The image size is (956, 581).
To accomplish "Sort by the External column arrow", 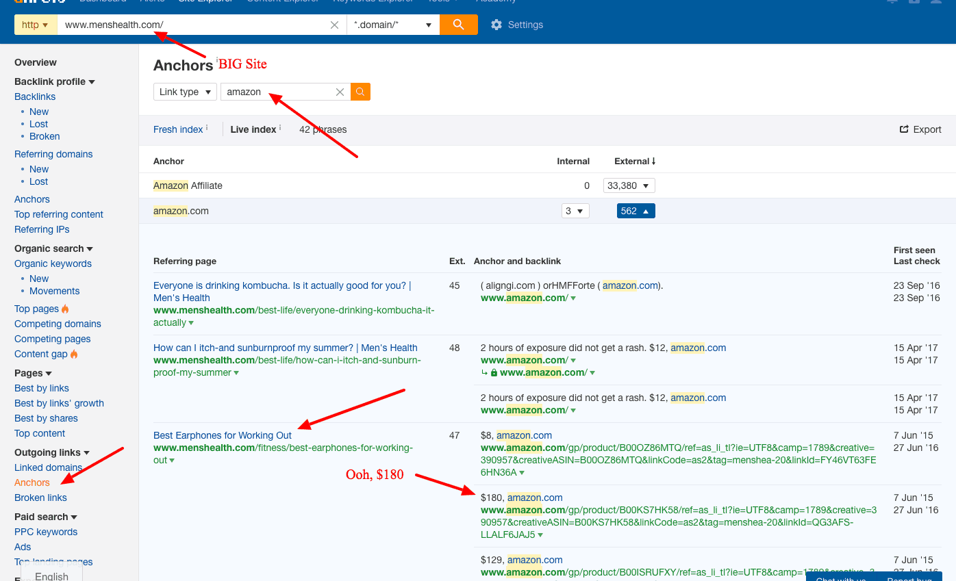I will tap(653, 162).
